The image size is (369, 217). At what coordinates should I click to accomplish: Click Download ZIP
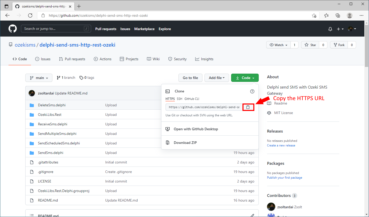click(185, 142)
